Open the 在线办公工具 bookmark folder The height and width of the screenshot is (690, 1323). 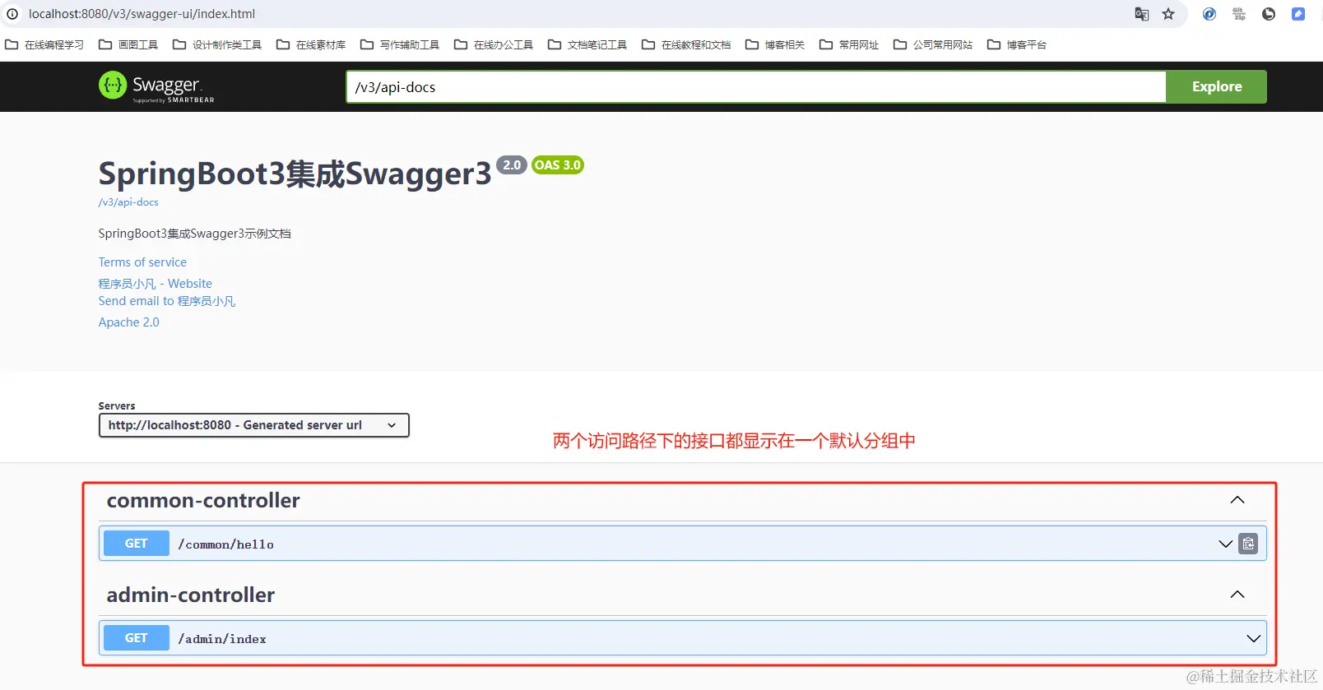click(494, 44)
